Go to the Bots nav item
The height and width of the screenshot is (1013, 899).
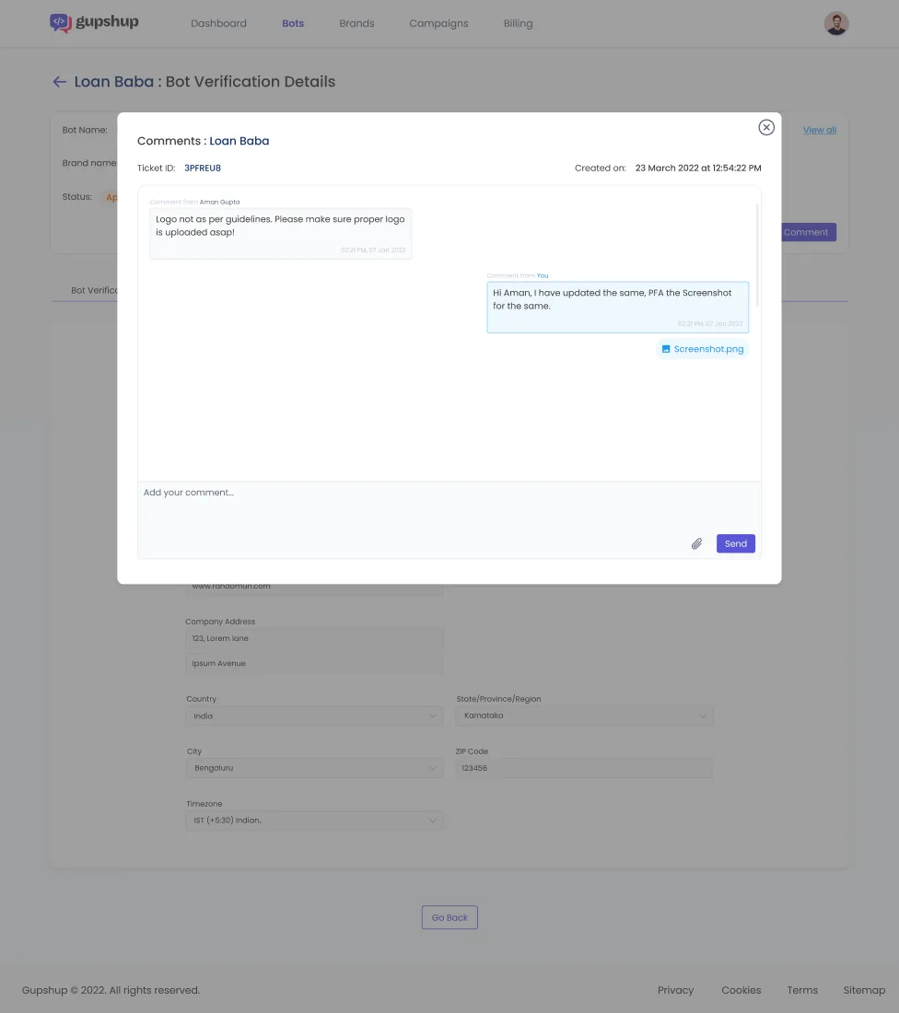293,23
